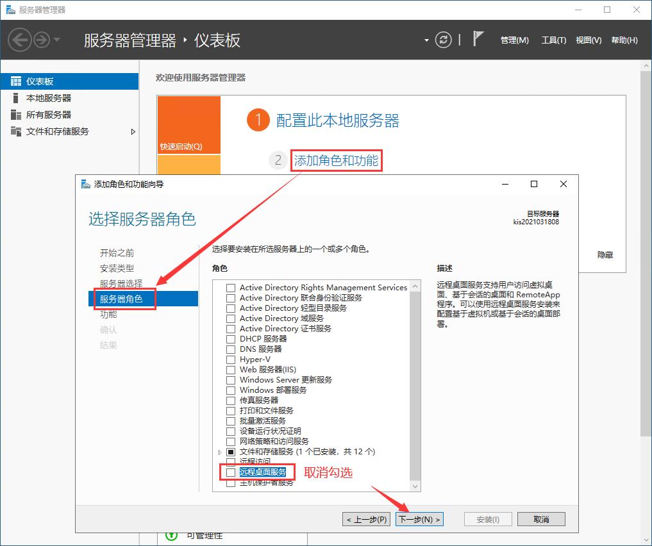Check the 设备运行状况证明 role

click(231, 431)
